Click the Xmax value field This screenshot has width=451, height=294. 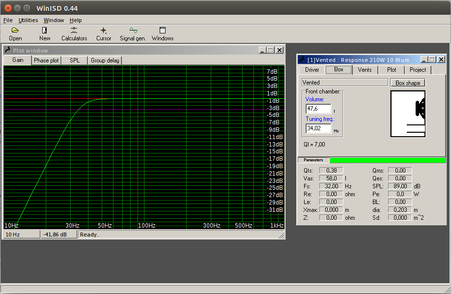[331, 210]
